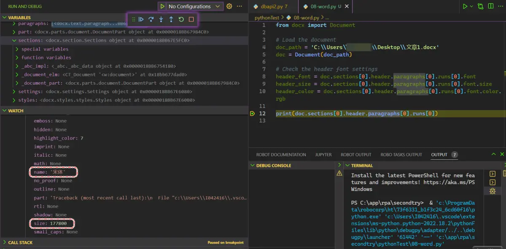Click RUN AND DEBUG panel title
Viewport: 506px width, 249px height.
point(25,6)
